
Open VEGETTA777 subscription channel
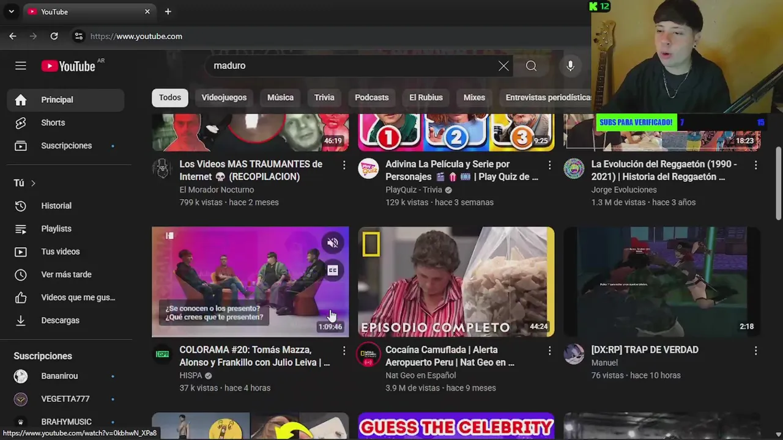pos(65,399)
